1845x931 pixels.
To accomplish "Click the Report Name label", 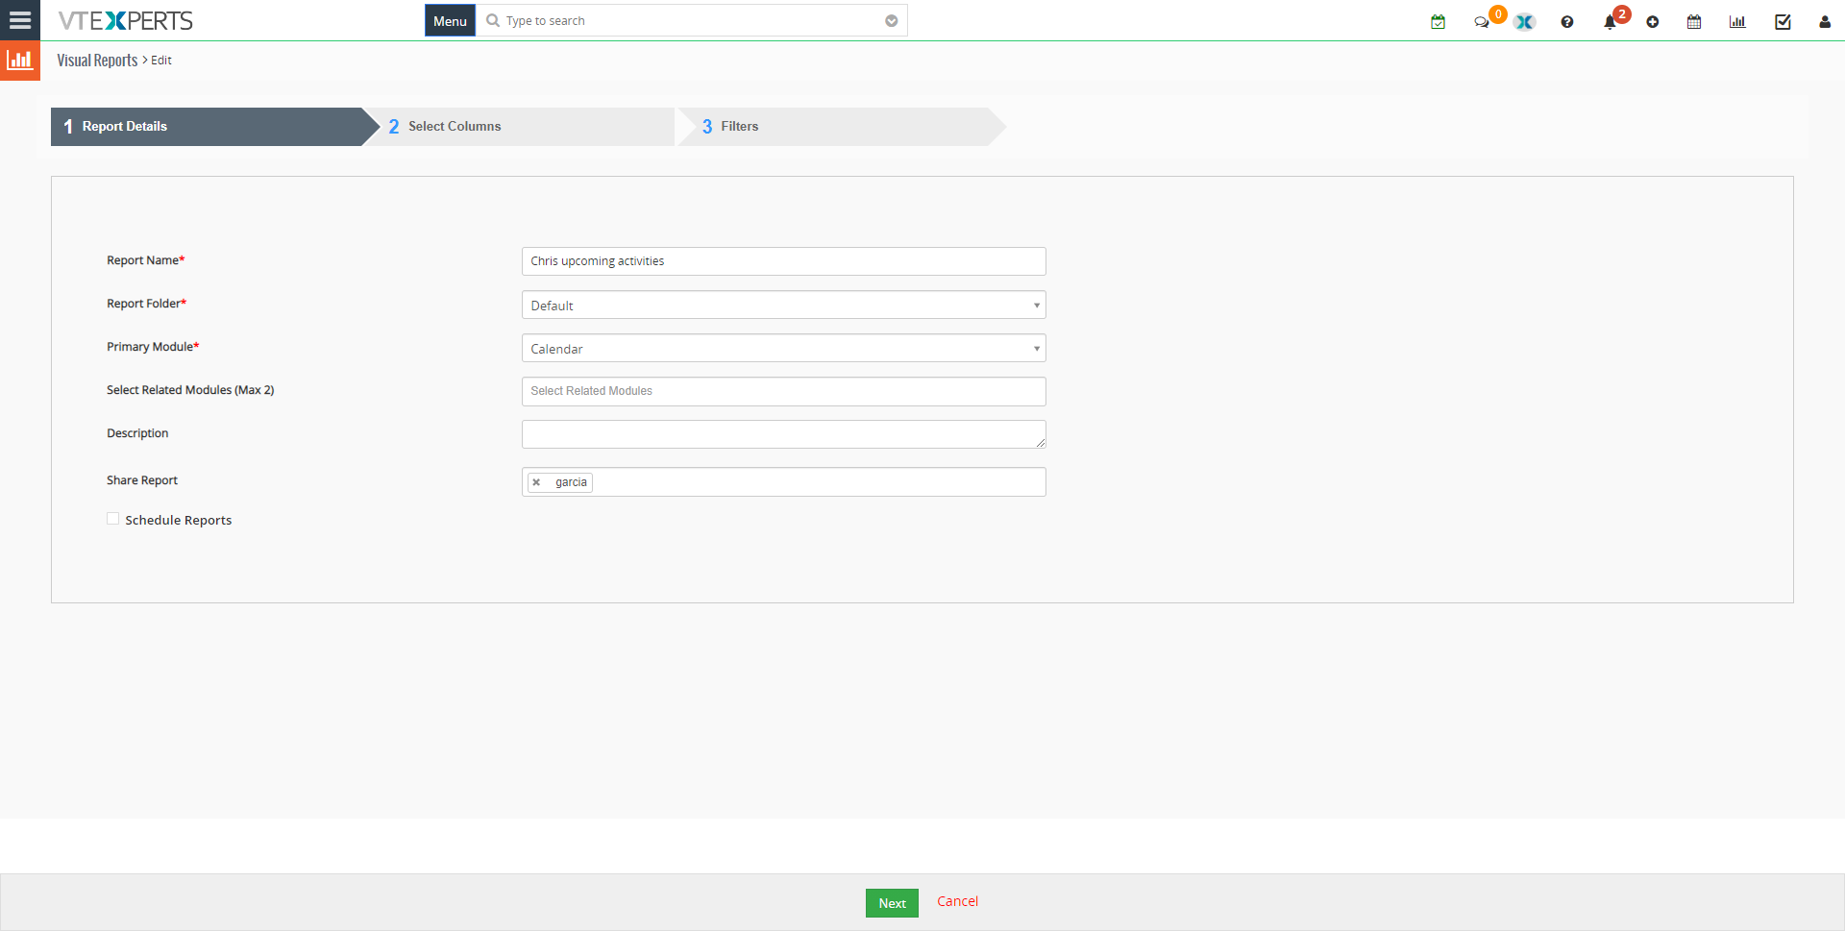I will pyautogui.click(x=145, y=260).
